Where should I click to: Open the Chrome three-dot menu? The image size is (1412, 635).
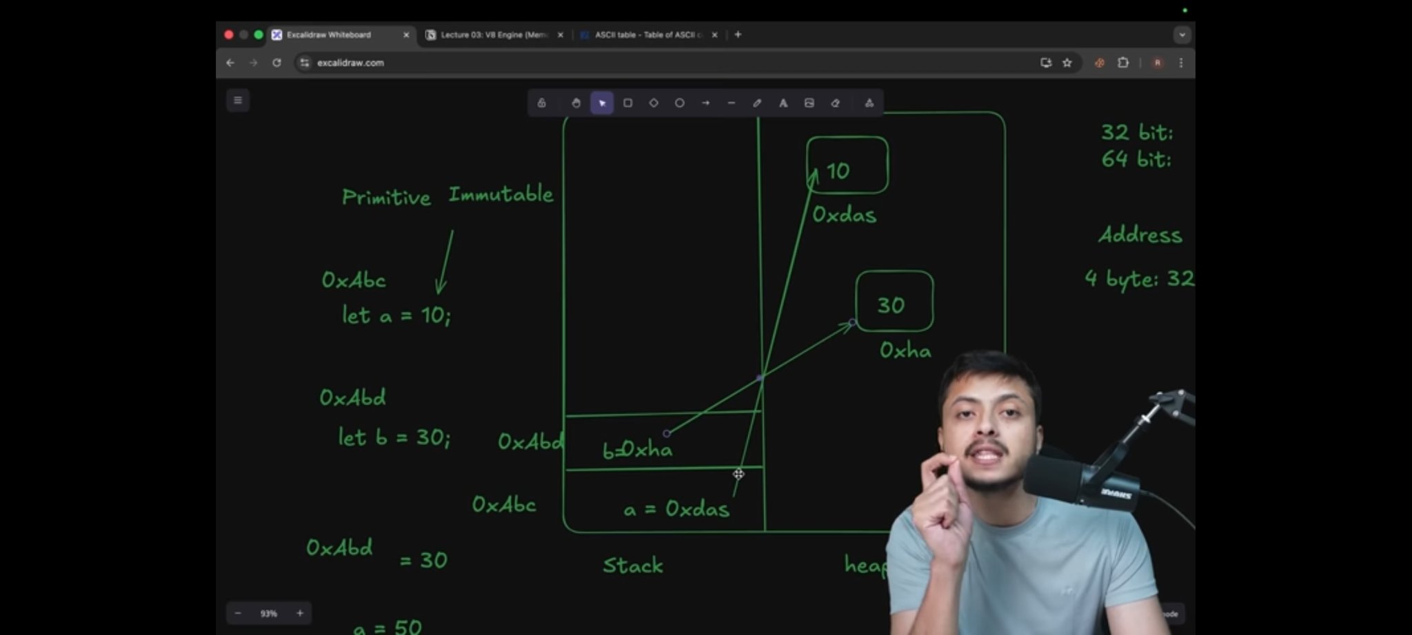click(x=1181, y=63)
